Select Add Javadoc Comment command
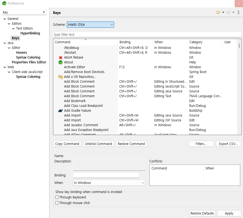The image size is (243, 218). point(145,125)
